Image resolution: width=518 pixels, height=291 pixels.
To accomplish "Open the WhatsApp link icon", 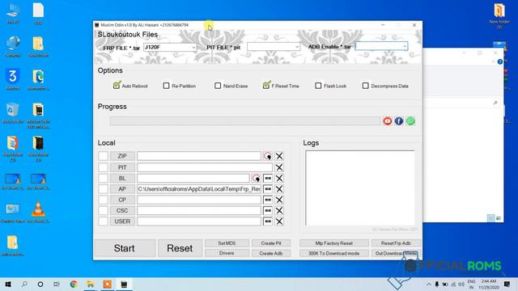I will [x=410, y=121].
